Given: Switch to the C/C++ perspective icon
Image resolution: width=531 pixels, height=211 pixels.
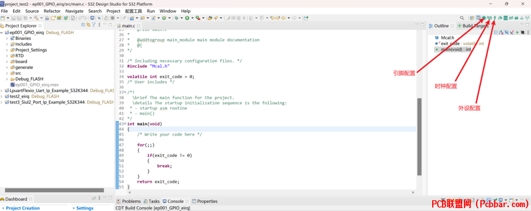Looking at the screenshot, I should [478, 18].
